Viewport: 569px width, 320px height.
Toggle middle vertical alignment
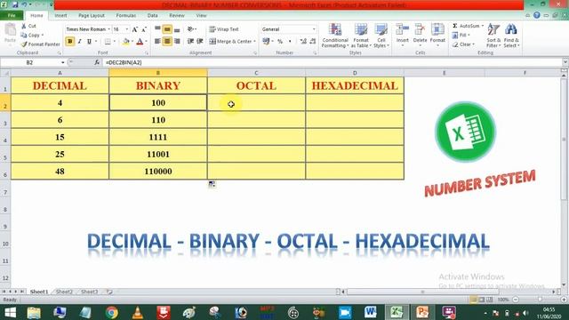coord(167,29)
